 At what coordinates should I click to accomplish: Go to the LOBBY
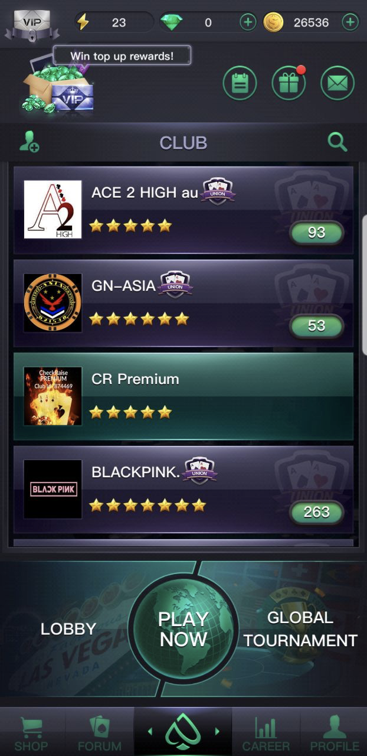(68, 630)
